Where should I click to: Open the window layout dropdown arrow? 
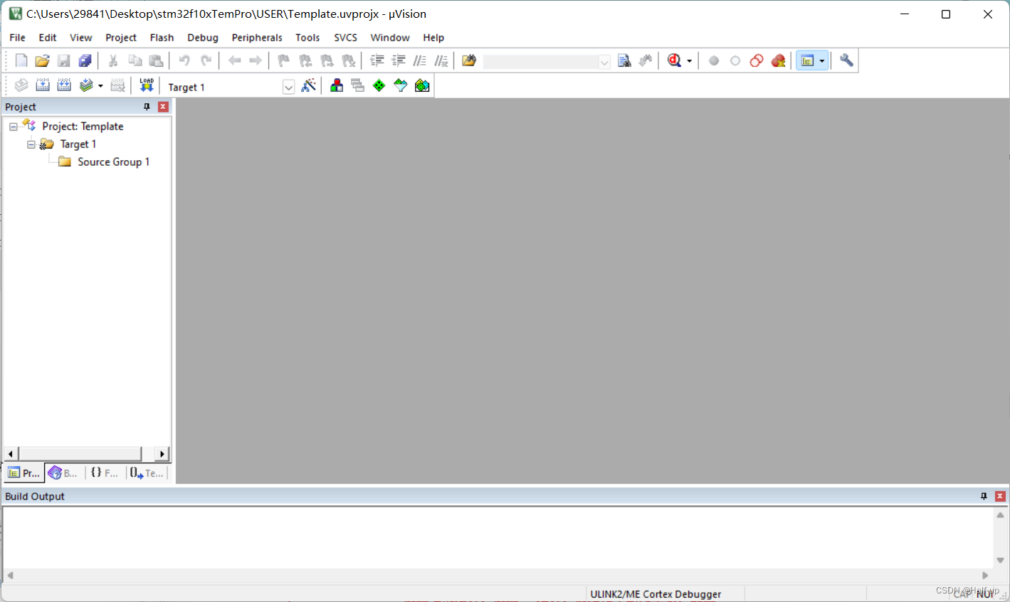822,60
